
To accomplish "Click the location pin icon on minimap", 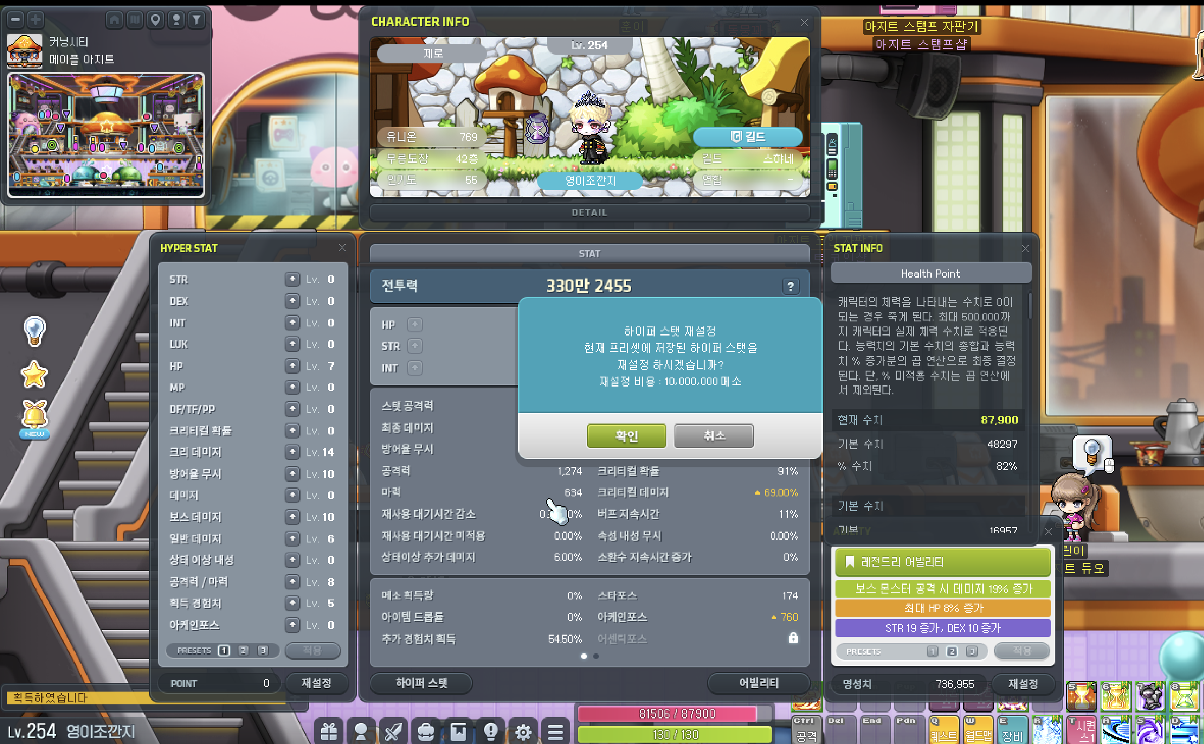I will click(156, 20).
